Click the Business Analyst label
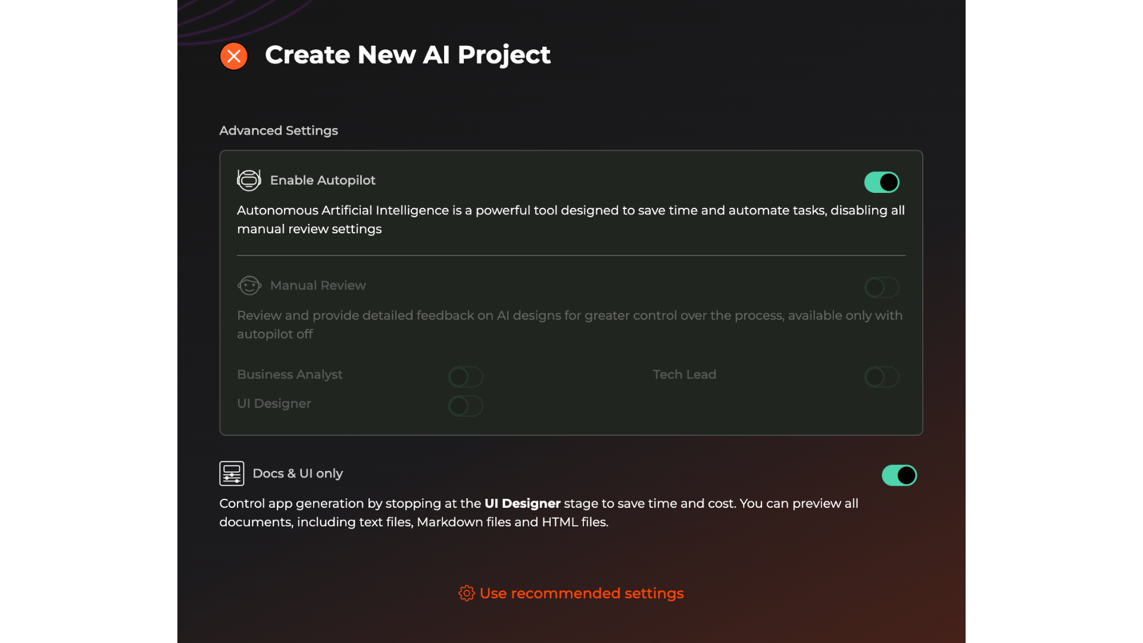Viewport: 1143px width, 643px height. point(290,374)
